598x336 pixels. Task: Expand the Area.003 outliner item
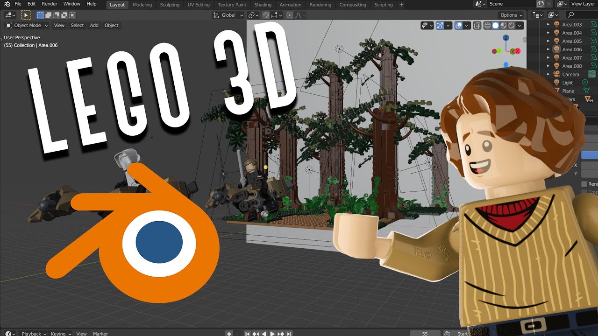(x=548, y=24)
